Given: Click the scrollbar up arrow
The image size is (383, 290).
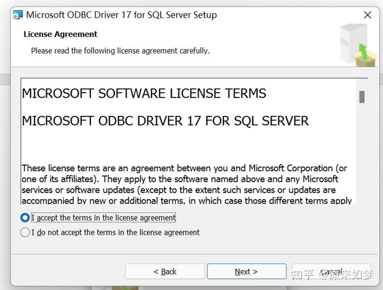Looking at the screenshot, I should (362, 83).
